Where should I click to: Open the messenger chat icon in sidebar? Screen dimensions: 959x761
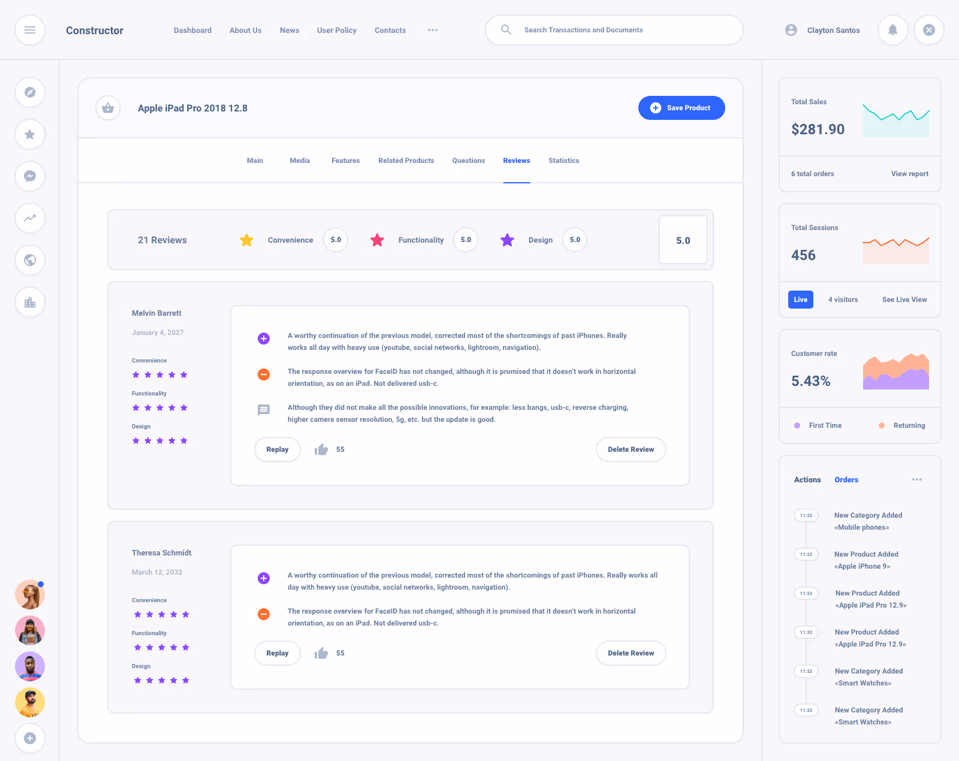pyautogui.click(x=29, y=176)
